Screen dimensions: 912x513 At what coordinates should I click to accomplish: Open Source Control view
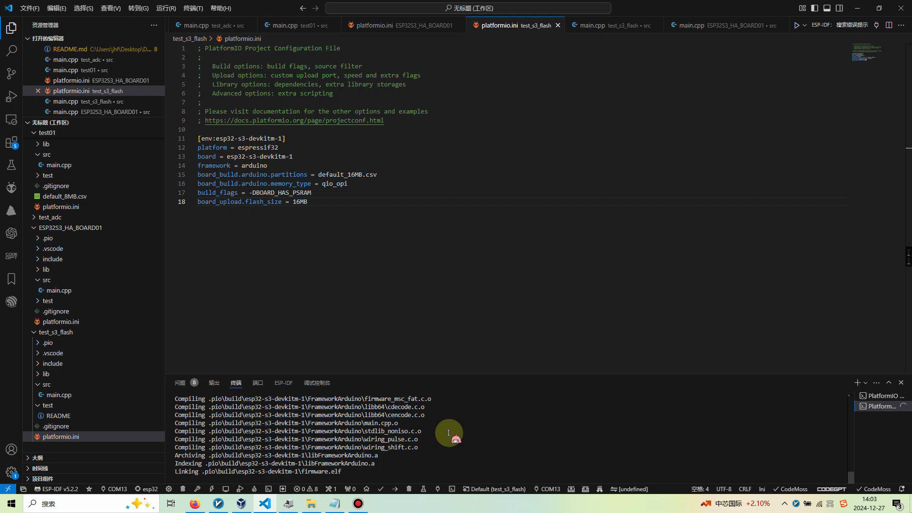tap(11, 74)
